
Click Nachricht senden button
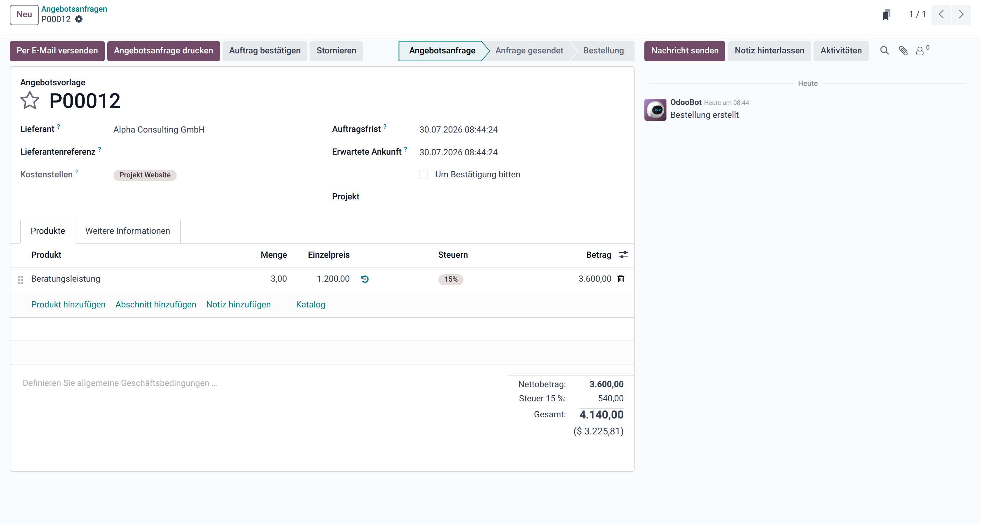click(x=685, y=51)
